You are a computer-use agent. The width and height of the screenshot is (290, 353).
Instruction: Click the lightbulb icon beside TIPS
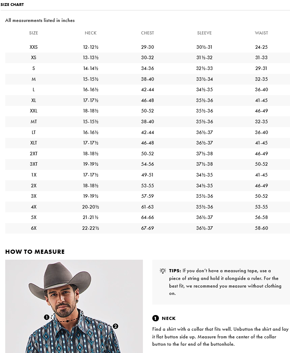coord(162,271)
